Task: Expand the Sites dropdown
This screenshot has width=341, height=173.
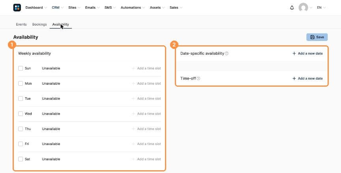Action: [74, 7]
